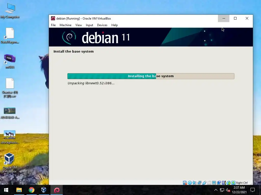This screenshot has height=195, width=261.
Task: Click the installing base system progress bar
Action: pyautogui.click(x=151, y=76)
